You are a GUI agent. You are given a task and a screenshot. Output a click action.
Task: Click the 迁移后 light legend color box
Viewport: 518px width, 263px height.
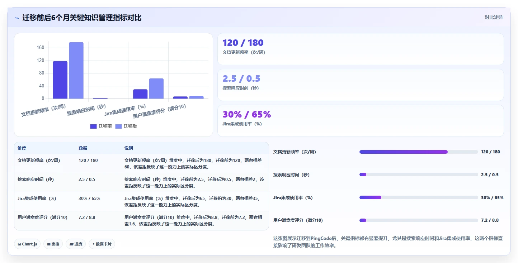[118, 126]
